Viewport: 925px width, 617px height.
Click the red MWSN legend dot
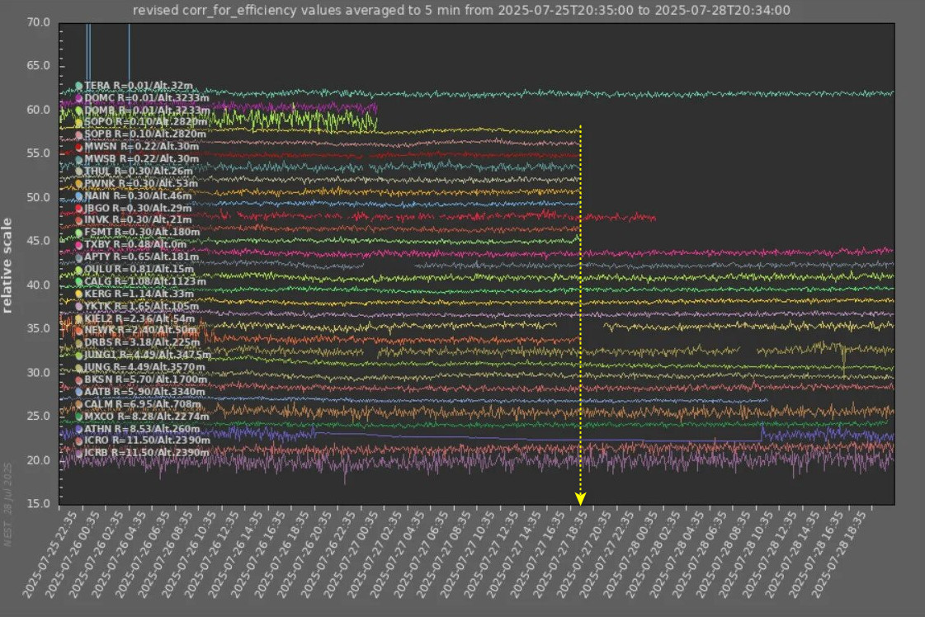(x=78, y=147)
